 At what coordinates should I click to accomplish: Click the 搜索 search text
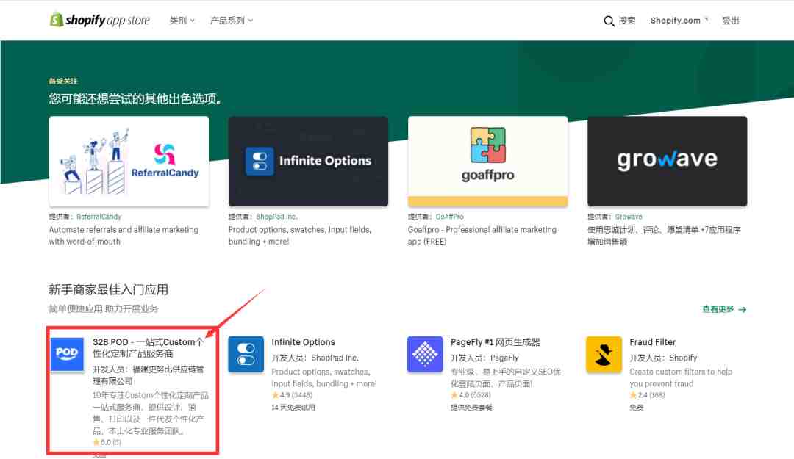click(x=627, y=21)
